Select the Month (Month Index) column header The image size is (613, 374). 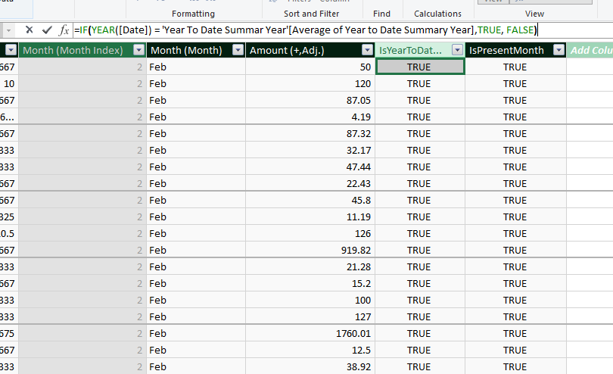click(76, 50)
